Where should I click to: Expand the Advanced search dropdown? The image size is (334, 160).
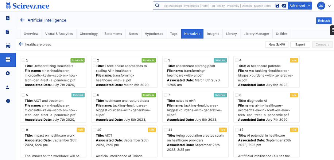pos(300,6)
